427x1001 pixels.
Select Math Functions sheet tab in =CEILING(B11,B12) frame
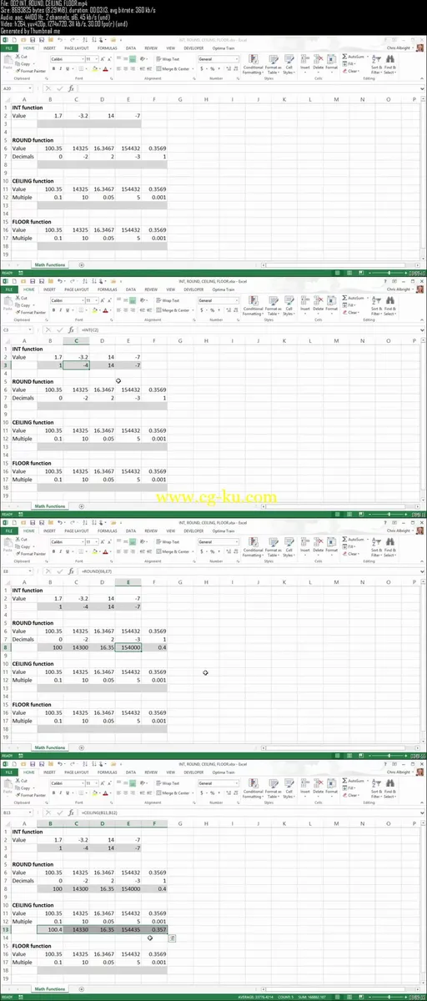pos(50,988)
